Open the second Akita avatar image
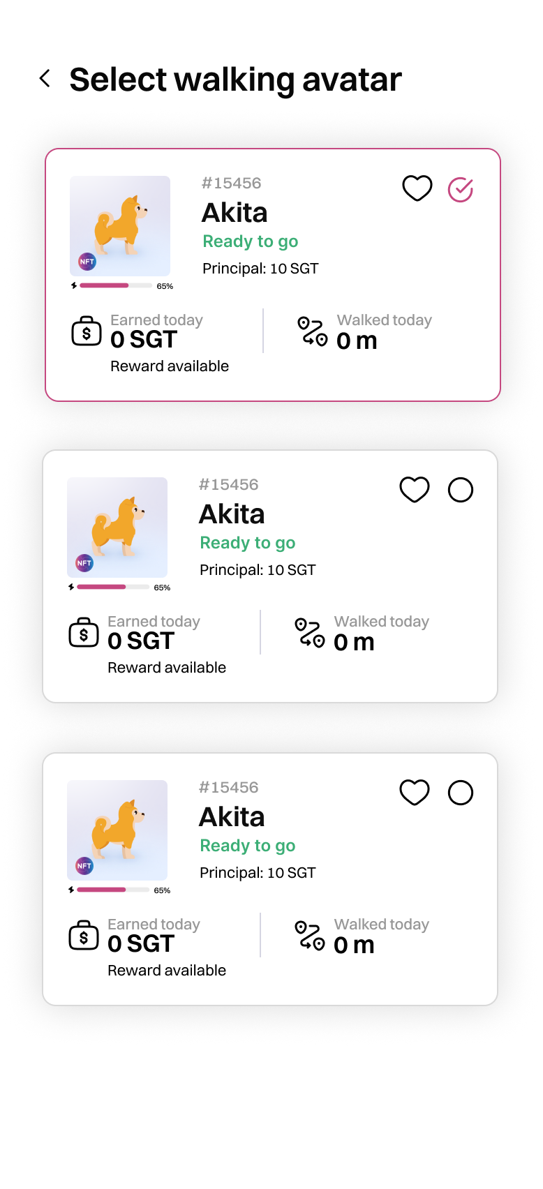The height and width of the screenshot is (1189, 543). [117, 527]
